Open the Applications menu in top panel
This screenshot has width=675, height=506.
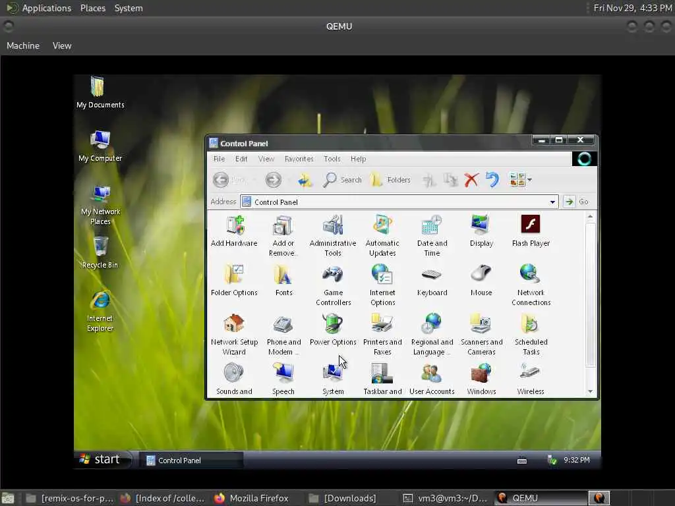click(40, 8)
